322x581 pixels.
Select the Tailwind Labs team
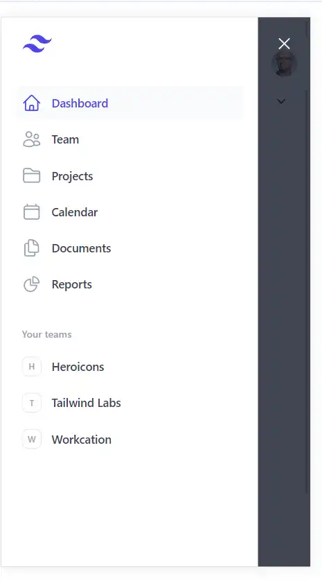click(130, 403)
